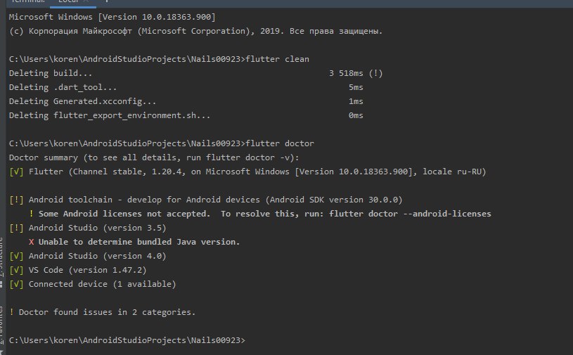Click the 'Doctor found issues in 2 categories.' line
Image resolution: width=573 pixels, height=355 pixels.
[103, 312]
